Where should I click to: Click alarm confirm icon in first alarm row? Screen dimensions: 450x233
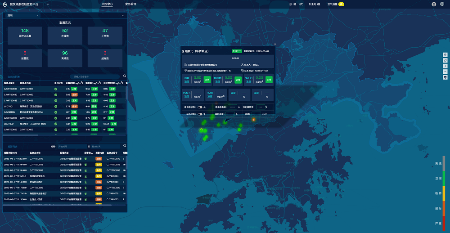(x=85, y=159)
